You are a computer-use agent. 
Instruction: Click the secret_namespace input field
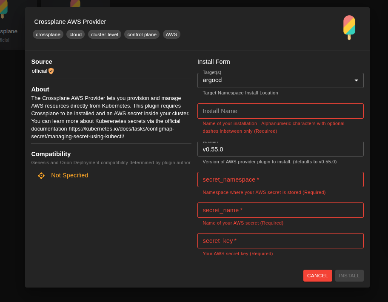pyautogui.click(x=280, y=179)
